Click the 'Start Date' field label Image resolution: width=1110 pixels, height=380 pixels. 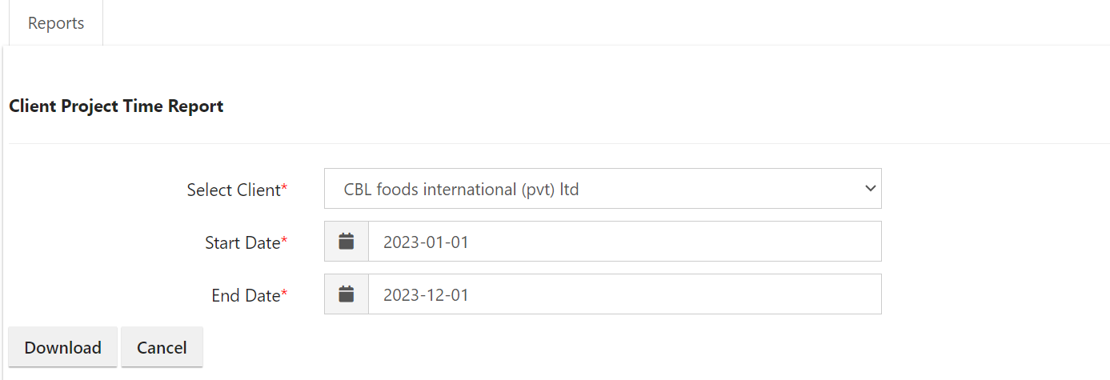coord(242,242)
